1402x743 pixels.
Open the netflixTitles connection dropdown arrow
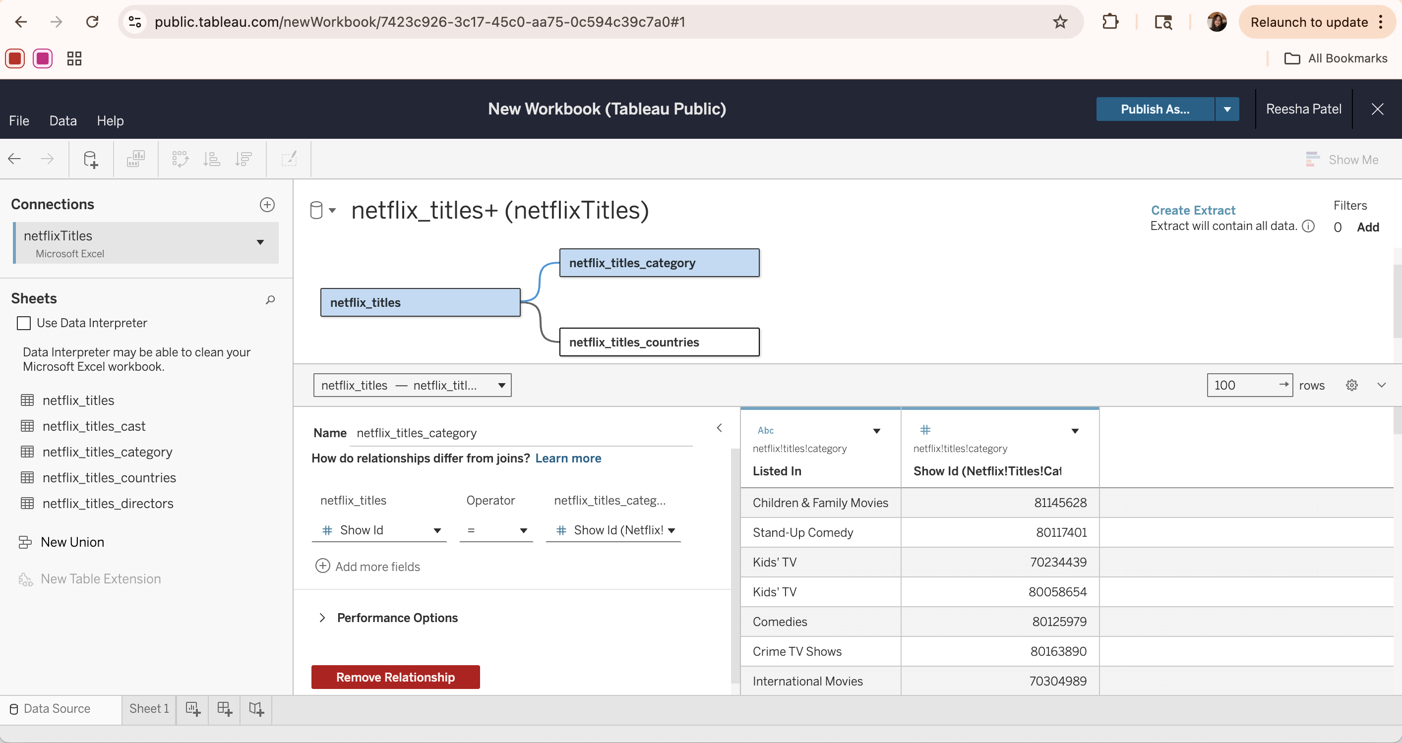260,242
